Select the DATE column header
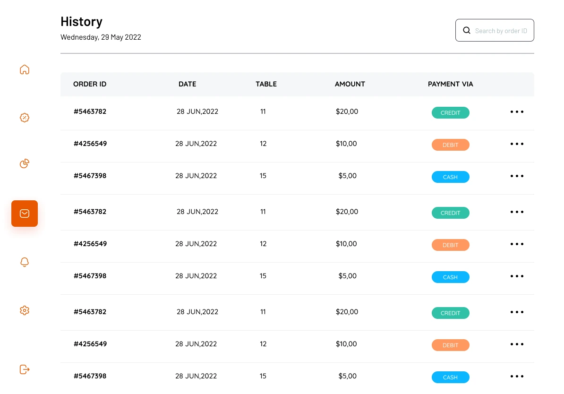The height and width of the screenshot is (394, 564). tap(188, 84)
